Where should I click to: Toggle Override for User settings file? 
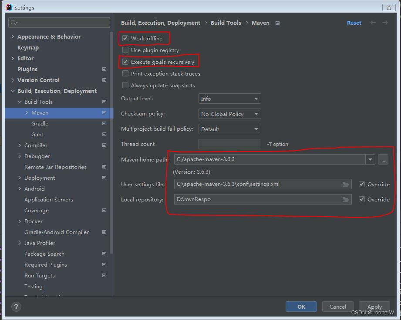tap(362, 184)
